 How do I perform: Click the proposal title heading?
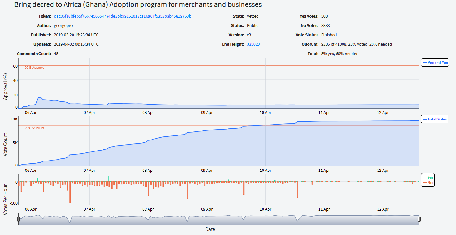[138, 5]
